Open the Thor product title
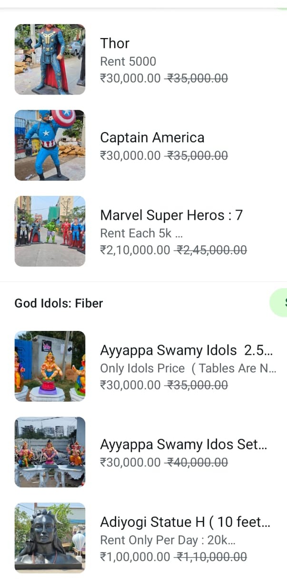 pos(115,43)
